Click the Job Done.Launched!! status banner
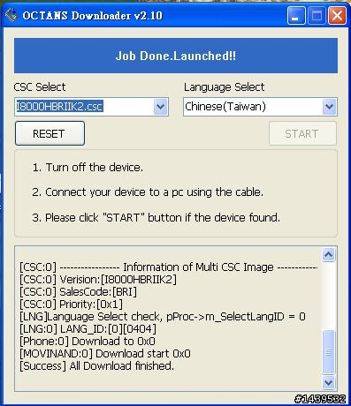The height and width of the screenshot is (406, 351). pyautogui.click(x=176, y=56)
